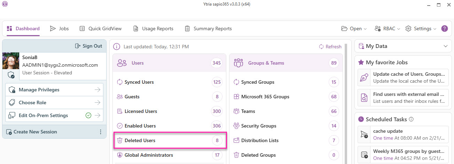Screen dimensions: 454x164
Task: Expand the My Data panel
Action: pyautogui.click(x=446, y=46)
